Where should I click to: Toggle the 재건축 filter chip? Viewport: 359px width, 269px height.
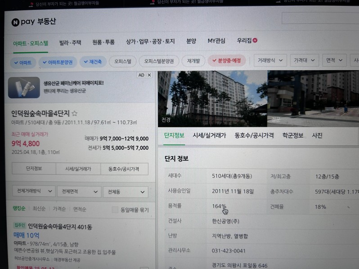click(93, 61)
